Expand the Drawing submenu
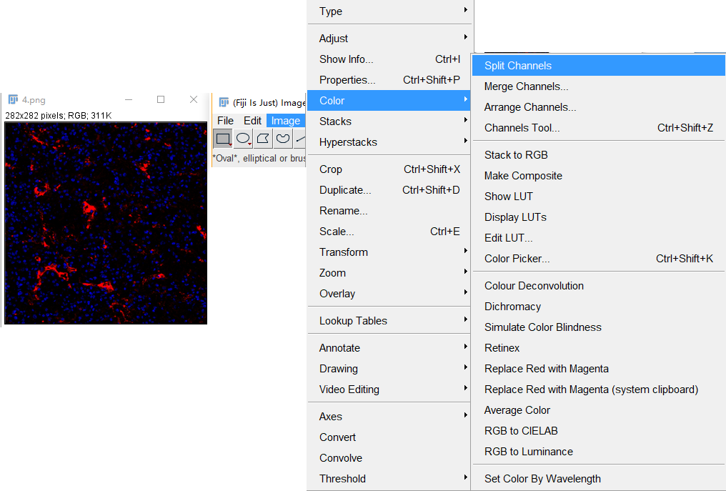This screenshot has width=726, height=491. coord(389,369)
